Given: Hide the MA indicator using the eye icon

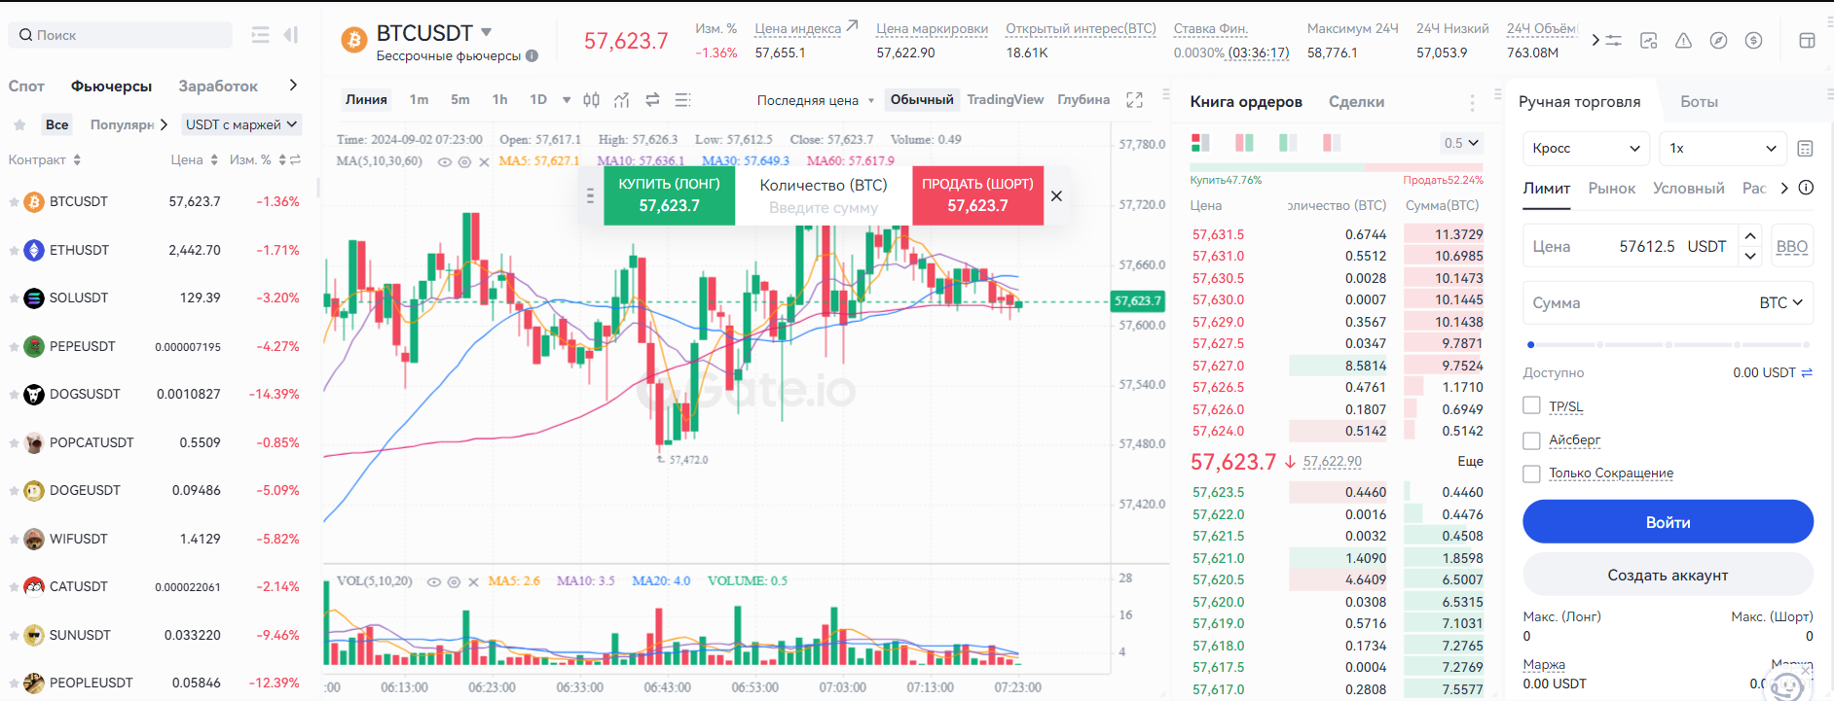Looking at the screenshot, I should click(444, 162).
